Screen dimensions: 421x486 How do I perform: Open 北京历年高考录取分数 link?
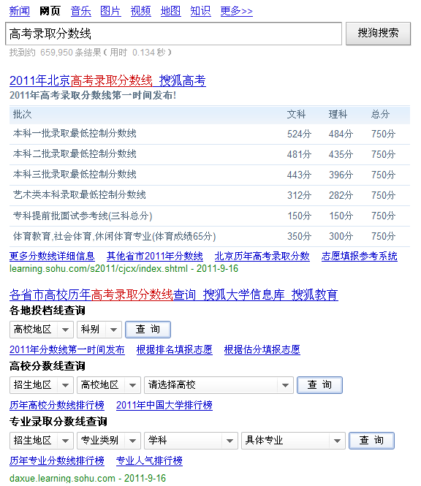tap(262, 256)
